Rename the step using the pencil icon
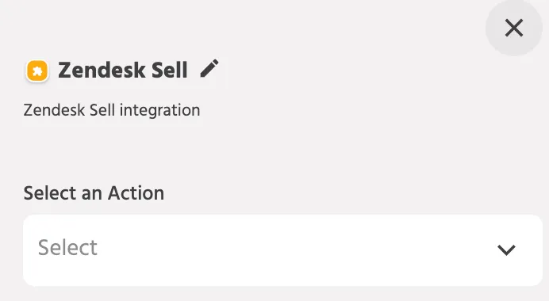 [209, 69]
